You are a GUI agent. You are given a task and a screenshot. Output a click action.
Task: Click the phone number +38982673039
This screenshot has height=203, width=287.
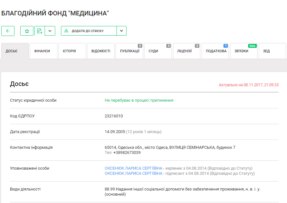pos(127,153)
